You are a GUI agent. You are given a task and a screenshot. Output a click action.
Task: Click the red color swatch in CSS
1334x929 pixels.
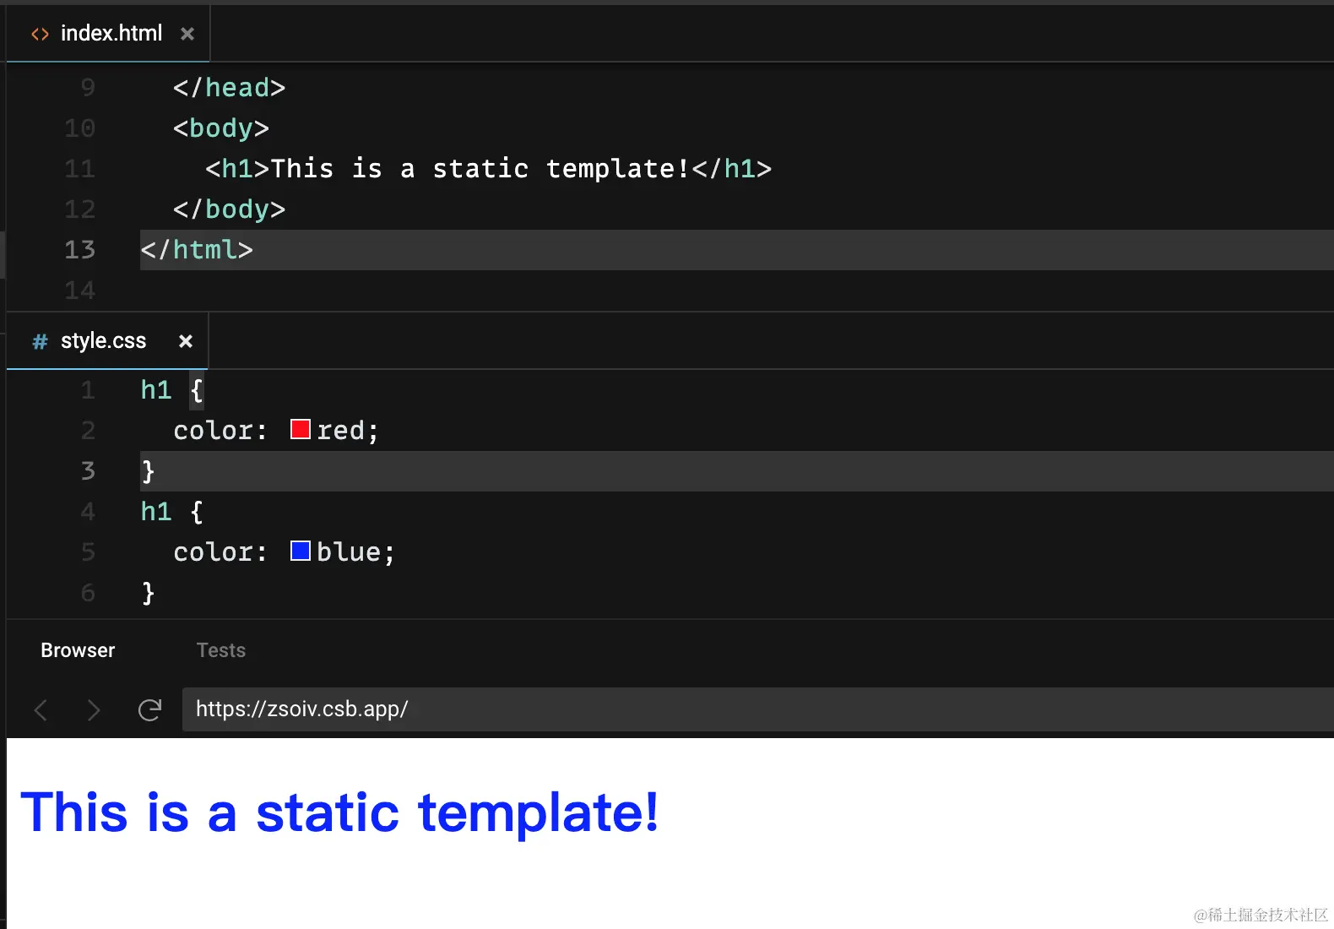coord(300,430)
